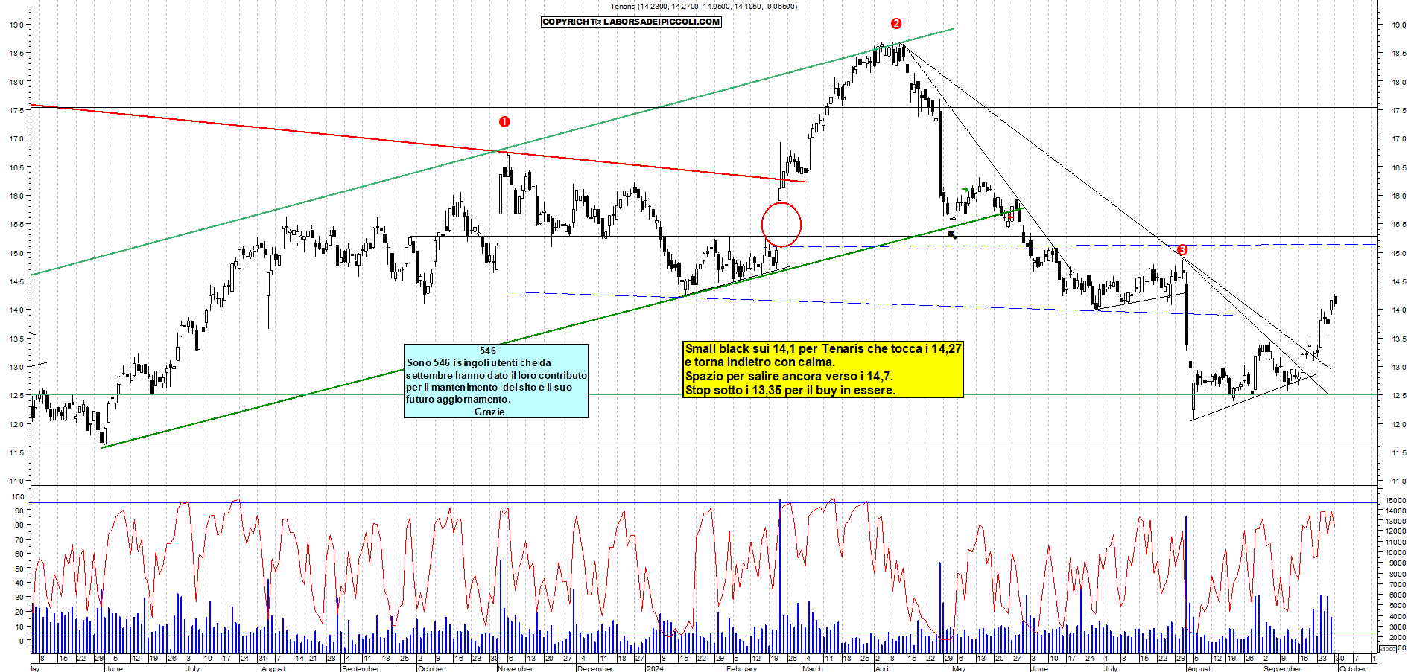The height and width of the screenshot is (672, 1408).
Task: Click the small black arrow near May low
Action: click(953, 235)
